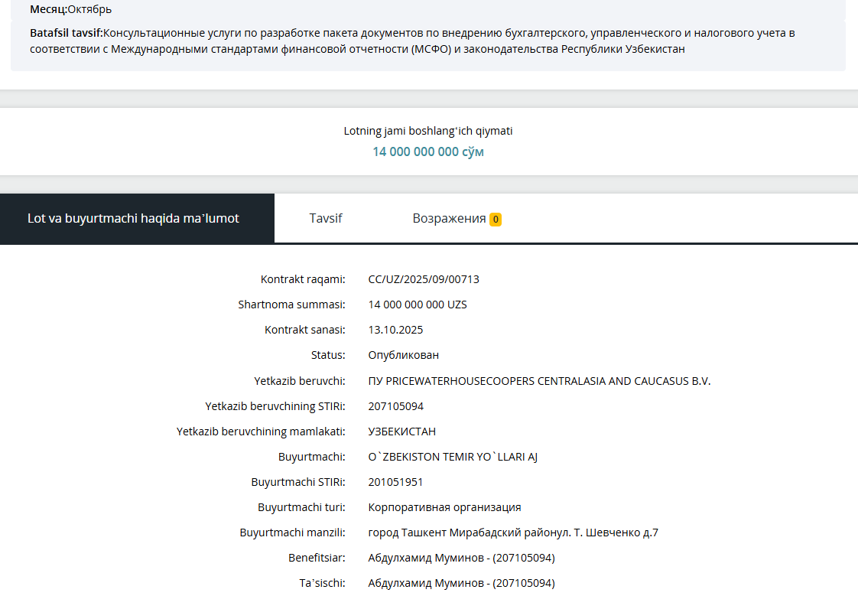
Task: Click the Benefitsiar value Абдулхамид Муминов
Action: pos(461,558)
